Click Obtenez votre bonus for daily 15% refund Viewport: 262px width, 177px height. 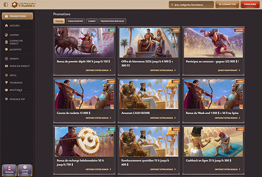(163, 169)
